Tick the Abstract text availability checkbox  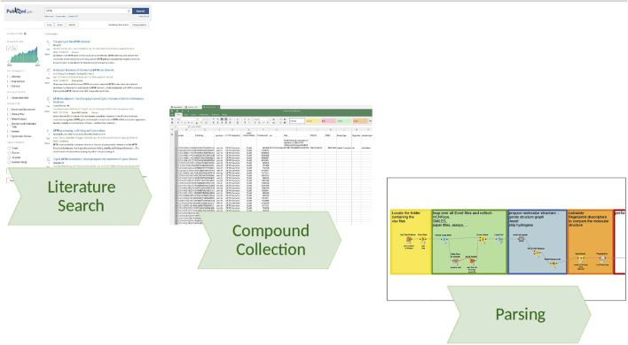(8, 77)
